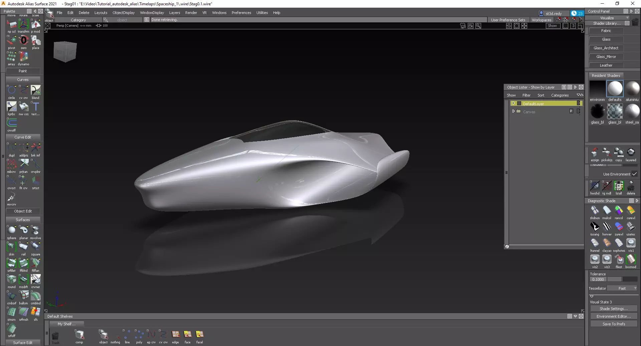Select the circle curve tool
The height and width of the screenshot is (346, 641).
point(12,90)
